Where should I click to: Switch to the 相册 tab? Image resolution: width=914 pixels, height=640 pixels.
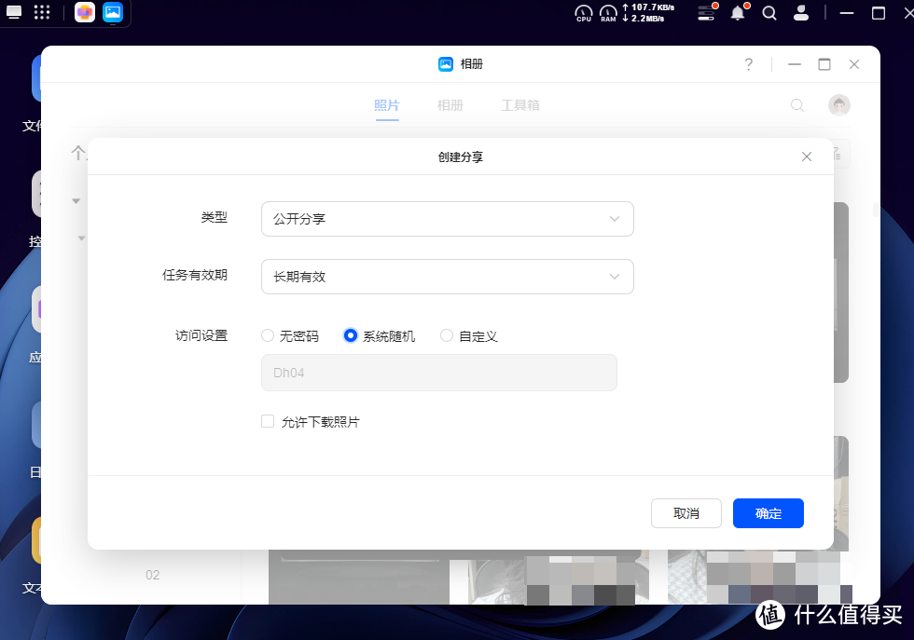pos(450,105)
